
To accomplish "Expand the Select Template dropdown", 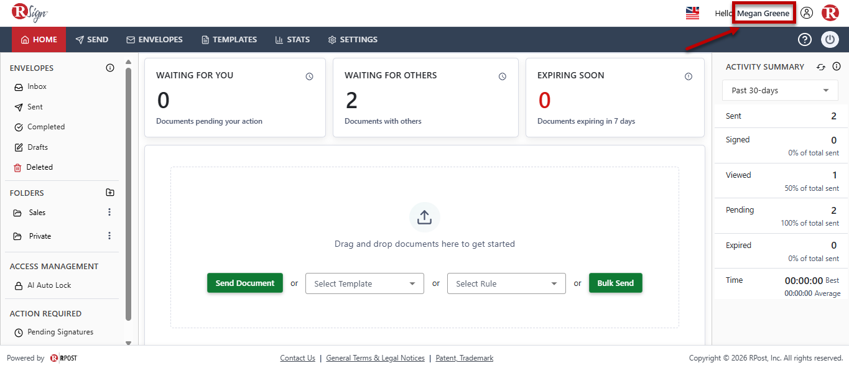I will [x=364, y=283].
